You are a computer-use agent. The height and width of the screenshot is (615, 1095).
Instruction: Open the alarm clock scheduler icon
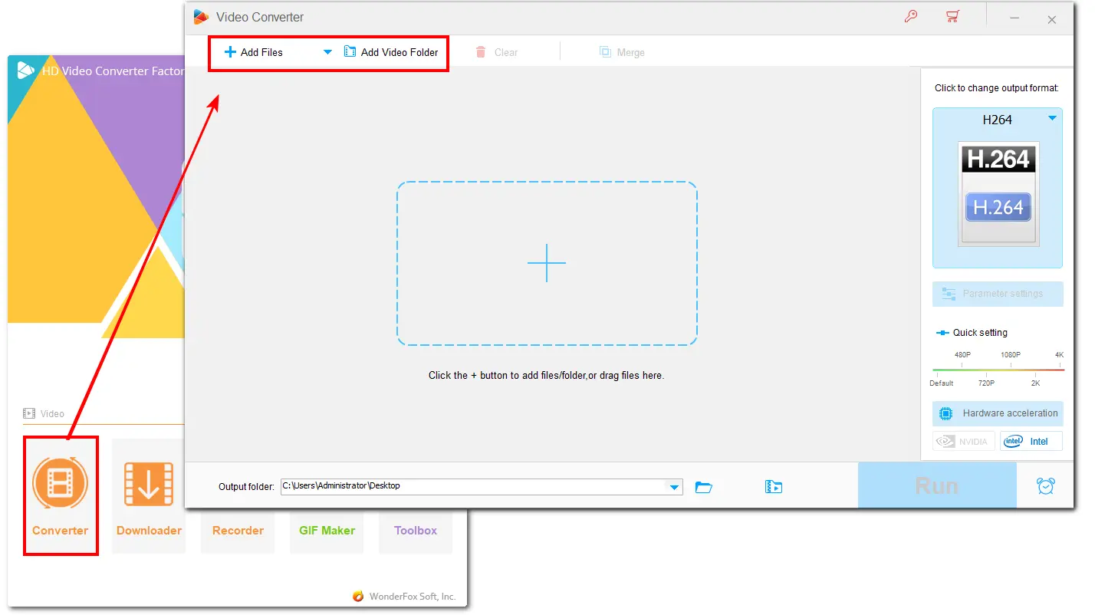coord(1045,485)
